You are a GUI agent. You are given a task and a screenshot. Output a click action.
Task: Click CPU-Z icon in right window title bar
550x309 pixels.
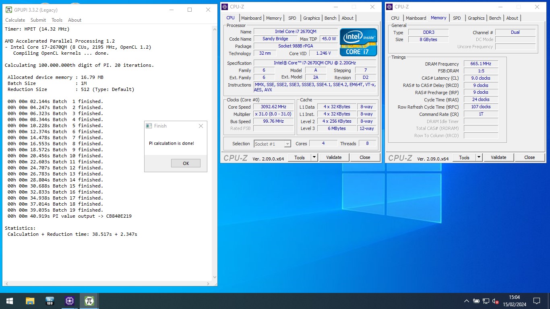pos(389,6)
